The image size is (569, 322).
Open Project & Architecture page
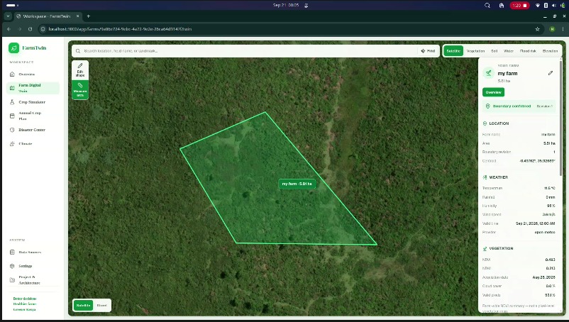tap(33, 280)
